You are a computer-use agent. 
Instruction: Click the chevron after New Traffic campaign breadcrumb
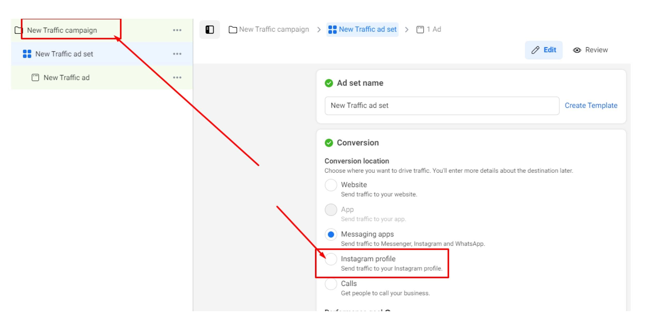[x=319, y=30]
